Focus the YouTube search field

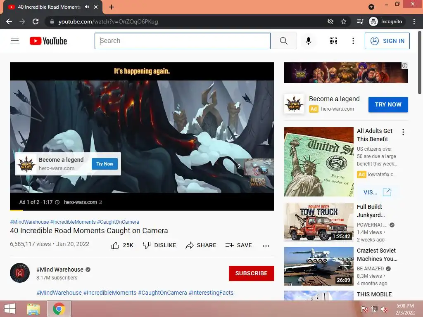(182, 41)
